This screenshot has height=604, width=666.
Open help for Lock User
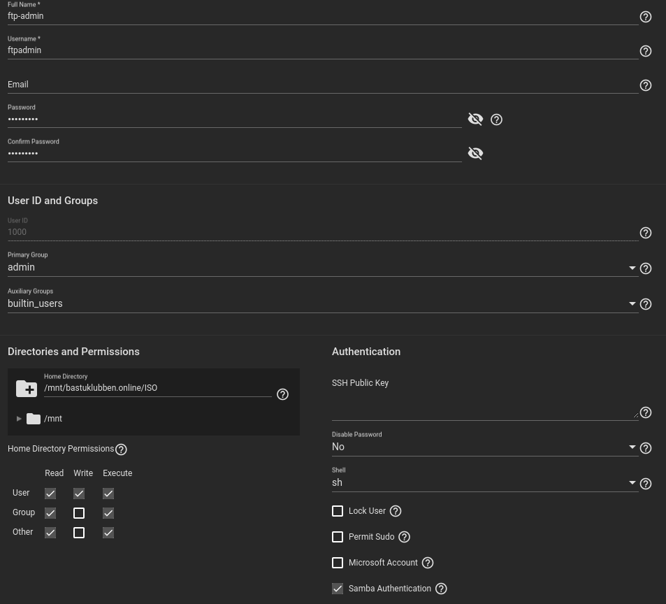pyautogui.click(x=395, y=511)
